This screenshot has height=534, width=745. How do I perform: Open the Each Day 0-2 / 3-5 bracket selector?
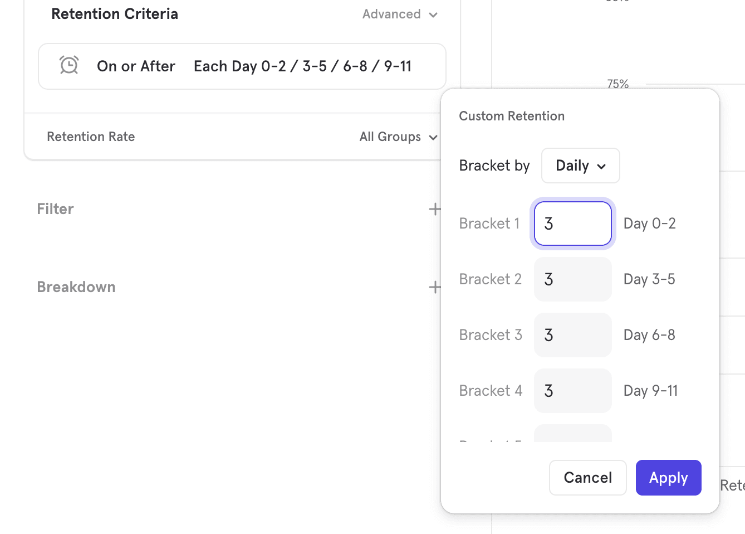302,66
